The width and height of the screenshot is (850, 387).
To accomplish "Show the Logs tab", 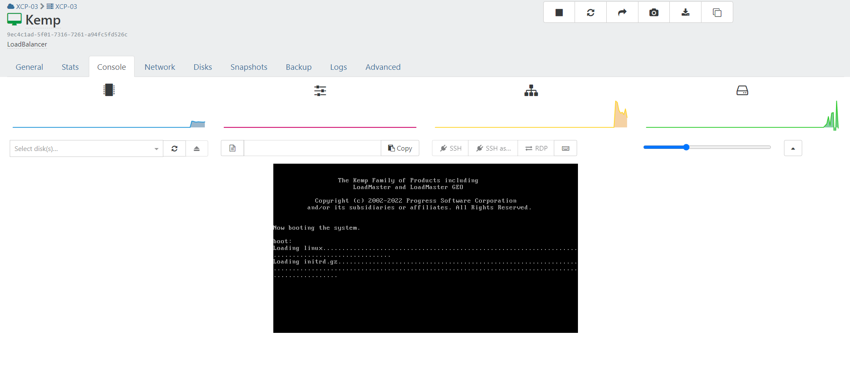I will coord(338,67).
